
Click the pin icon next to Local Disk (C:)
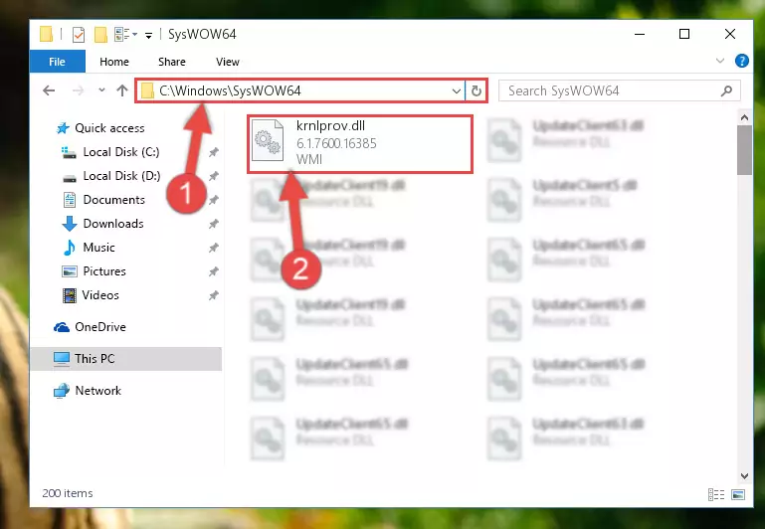point(213,152)
